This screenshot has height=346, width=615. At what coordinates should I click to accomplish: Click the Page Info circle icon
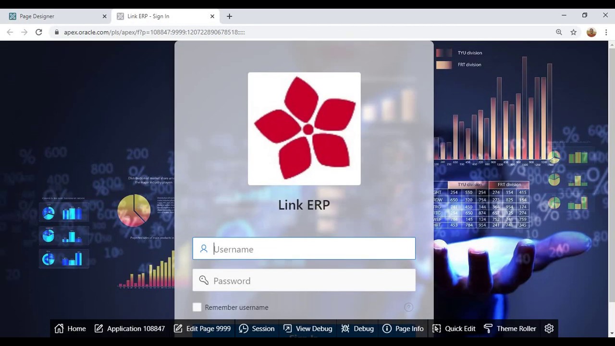(387, 329)
